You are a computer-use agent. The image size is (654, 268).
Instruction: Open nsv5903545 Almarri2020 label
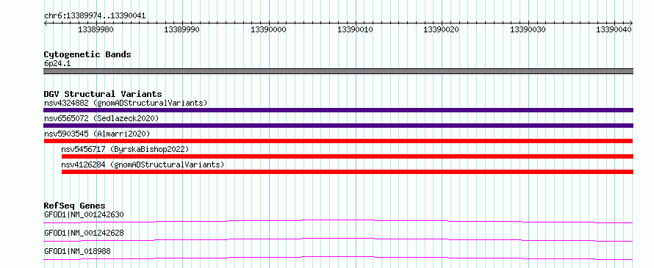click(97, 134)
